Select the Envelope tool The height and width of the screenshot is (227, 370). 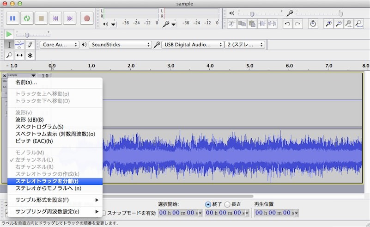pos(19,44)
